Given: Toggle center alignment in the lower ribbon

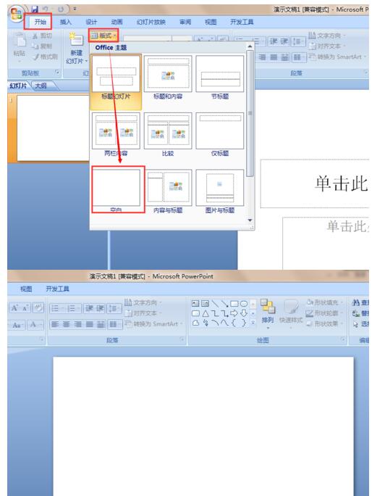Looking at the screenshot, I should (67, 324).
